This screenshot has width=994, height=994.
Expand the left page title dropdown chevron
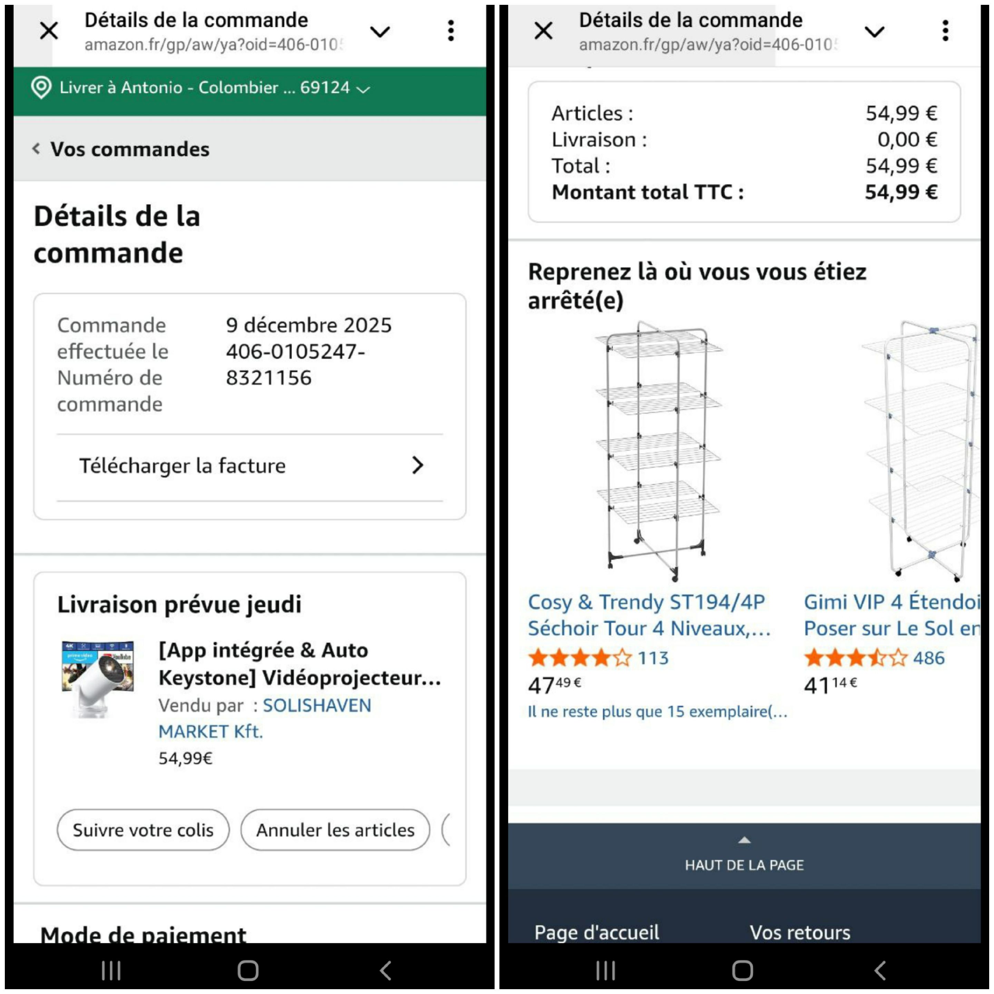(380, 32)
